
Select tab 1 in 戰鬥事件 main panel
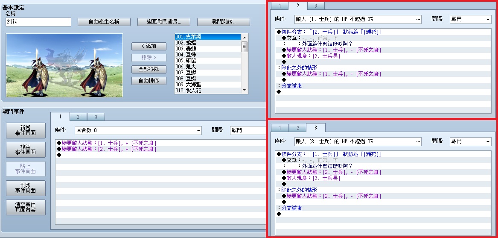(x=60, y=117)
